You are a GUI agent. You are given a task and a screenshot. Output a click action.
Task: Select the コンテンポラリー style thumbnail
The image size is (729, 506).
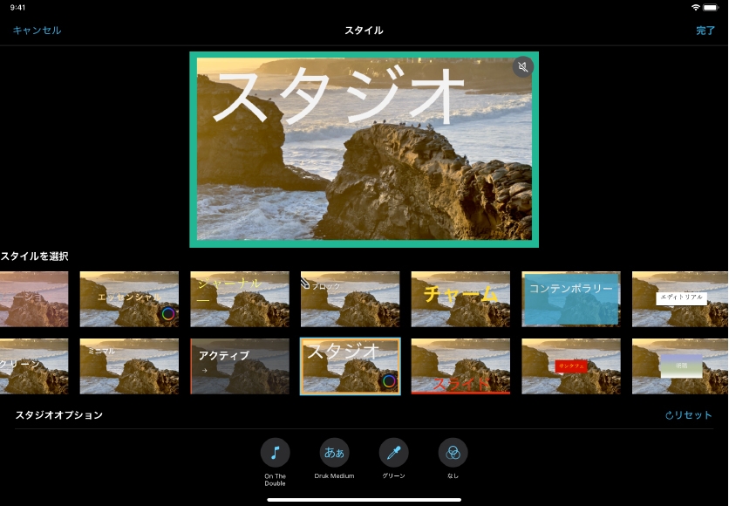pos(571,298)
